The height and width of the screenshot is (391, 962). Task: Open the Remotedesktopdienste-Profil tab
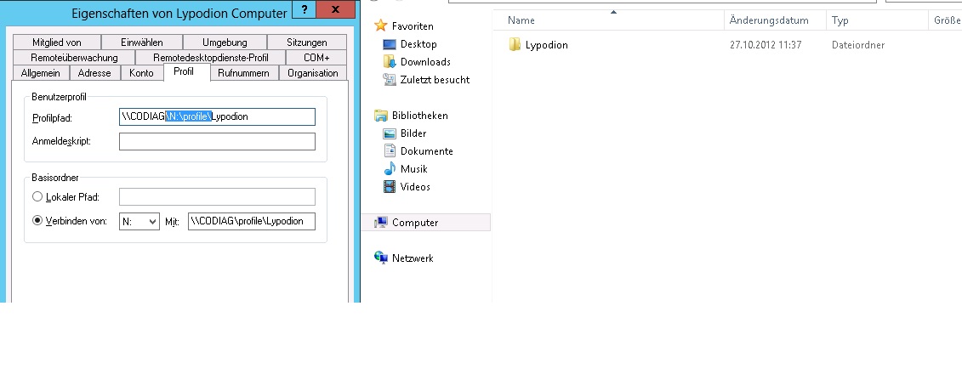pyautogui.click(x=210, y=58)
